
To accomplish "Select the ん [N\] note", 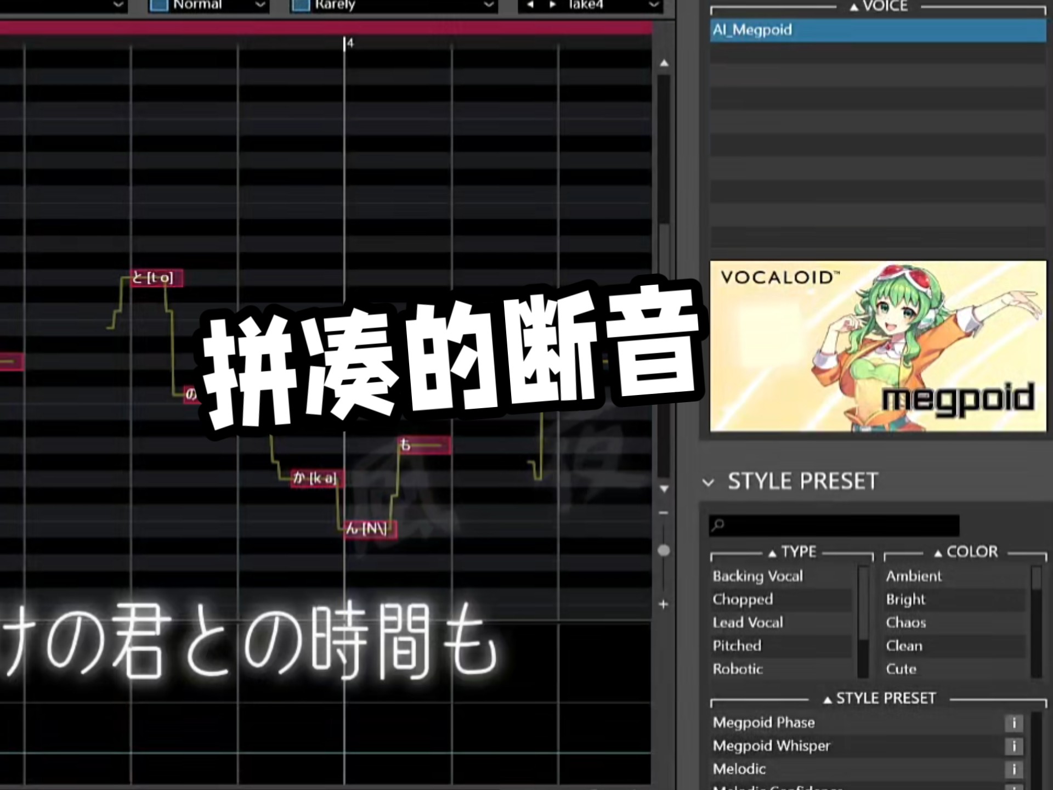I will pyautogui.click(x=370, y=529).
